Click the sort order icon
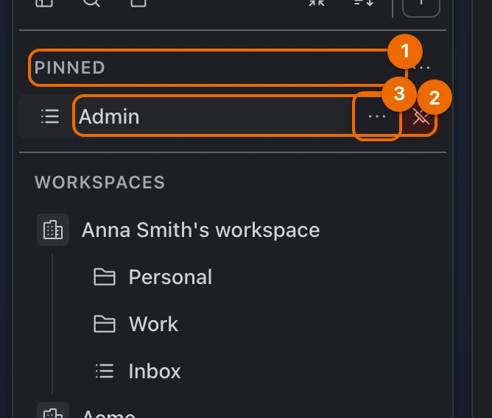This screenshot has width=492, height=418. [364, 2]
